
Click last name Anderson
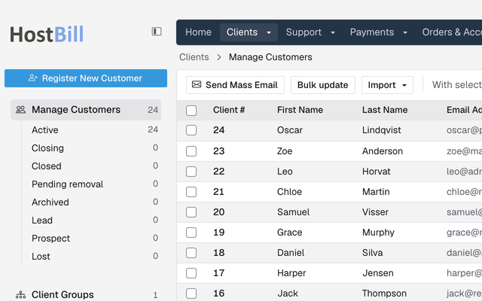(x=383, y=151)
